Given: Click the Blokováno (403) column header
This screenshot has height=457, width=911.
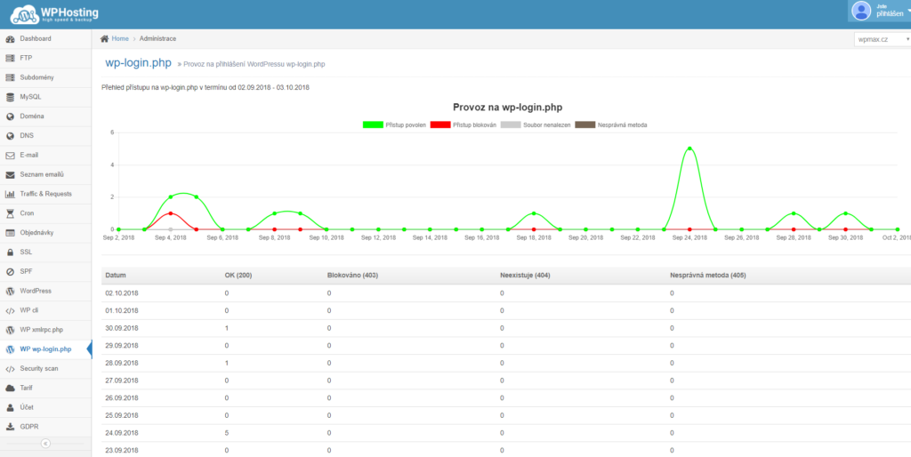Looking at the screenshot, I should [352, 276].
